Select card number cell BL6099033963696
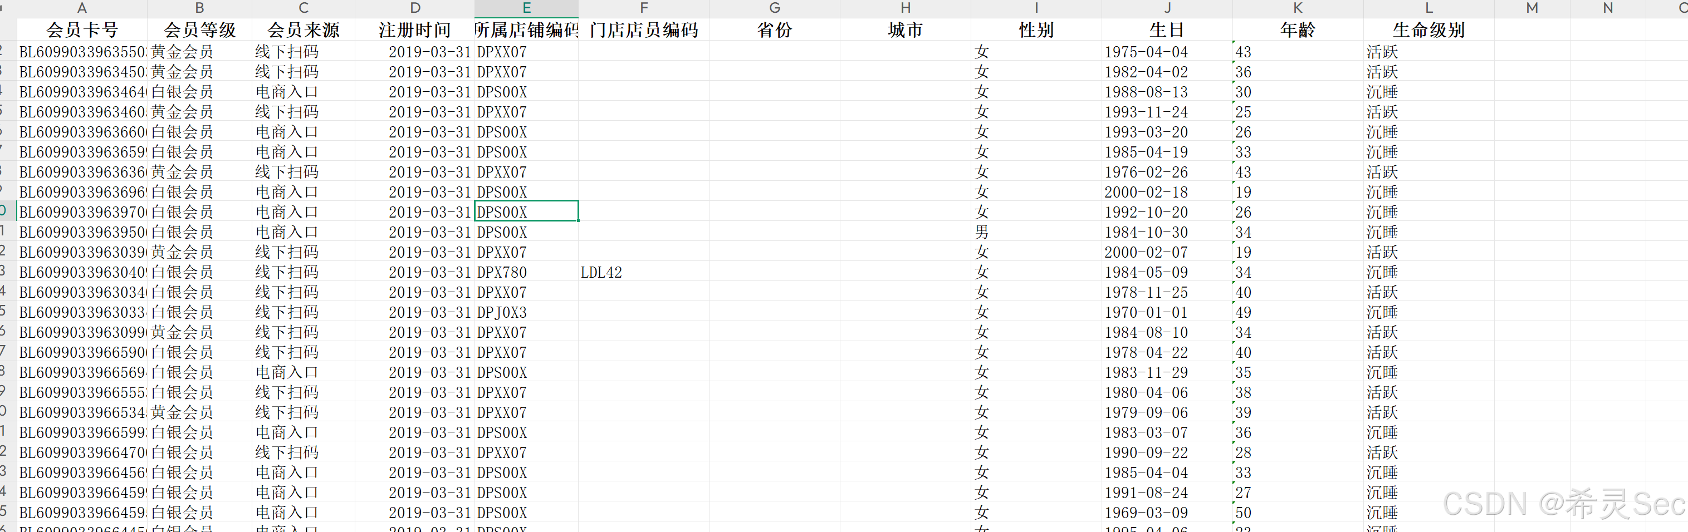1688x532 pixels. tap(82, 192)
